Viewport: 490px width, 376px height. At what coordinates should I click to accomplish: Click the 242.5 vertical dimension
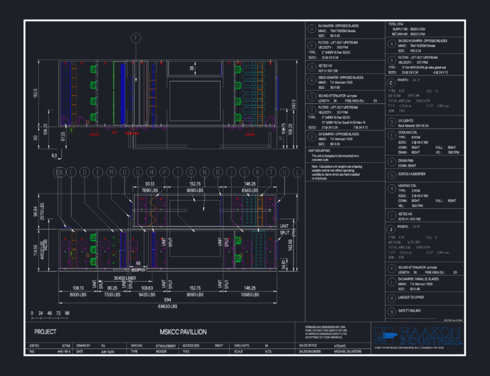tap(293, 104)
